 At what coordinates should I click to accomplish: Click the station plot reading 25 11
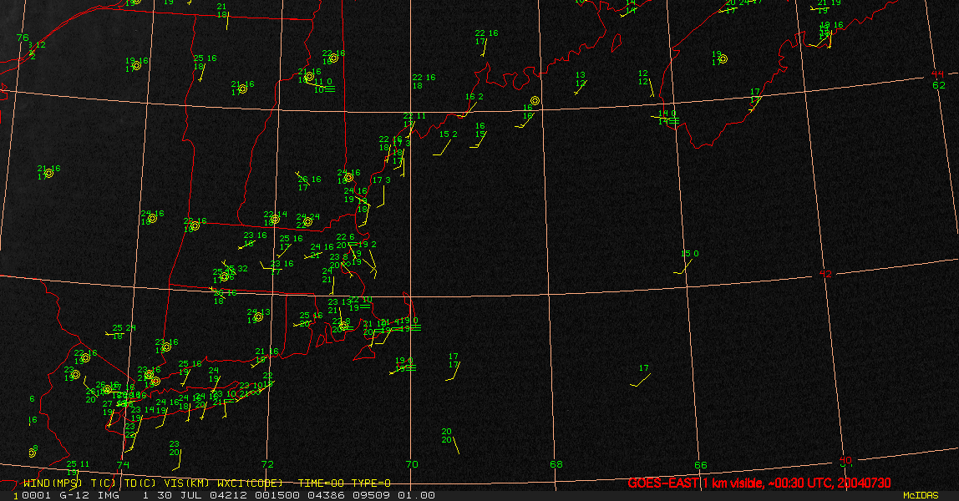click(78, 464)
